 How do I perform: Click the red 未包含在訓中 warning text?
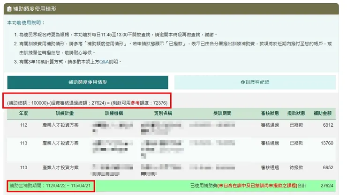(257, 186)
